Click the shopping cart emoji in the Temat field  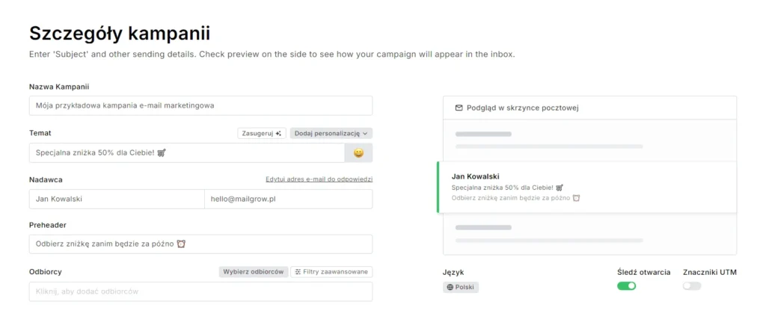point(161,152)
